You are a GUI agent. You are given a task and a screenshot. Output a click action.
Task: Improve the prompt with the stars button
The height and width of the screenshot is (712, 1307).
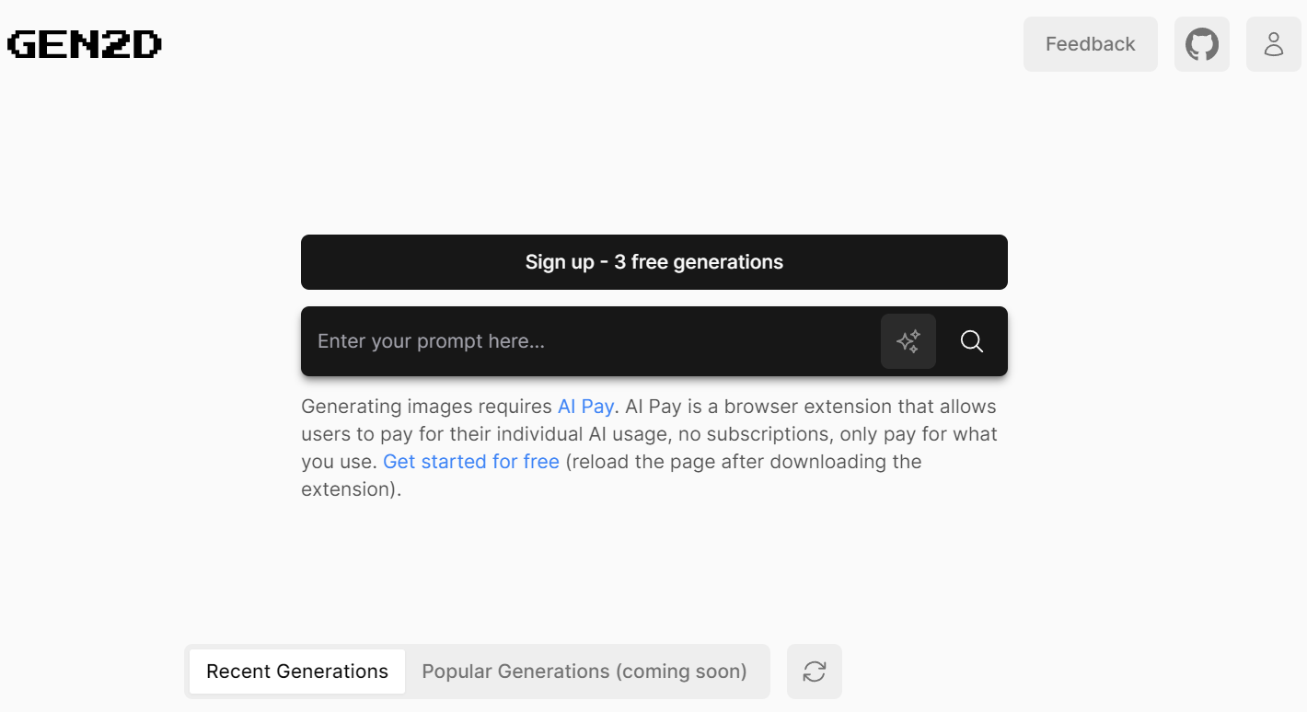pyautogui.click(x=908, y=341)
